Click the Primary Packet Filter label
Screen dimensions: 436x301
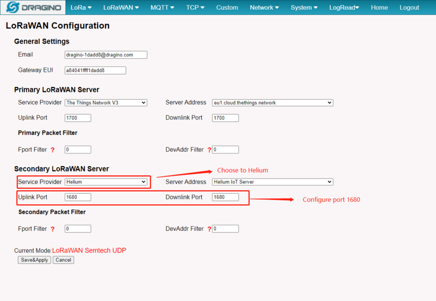pyautogui.click(x=47, y=133)
